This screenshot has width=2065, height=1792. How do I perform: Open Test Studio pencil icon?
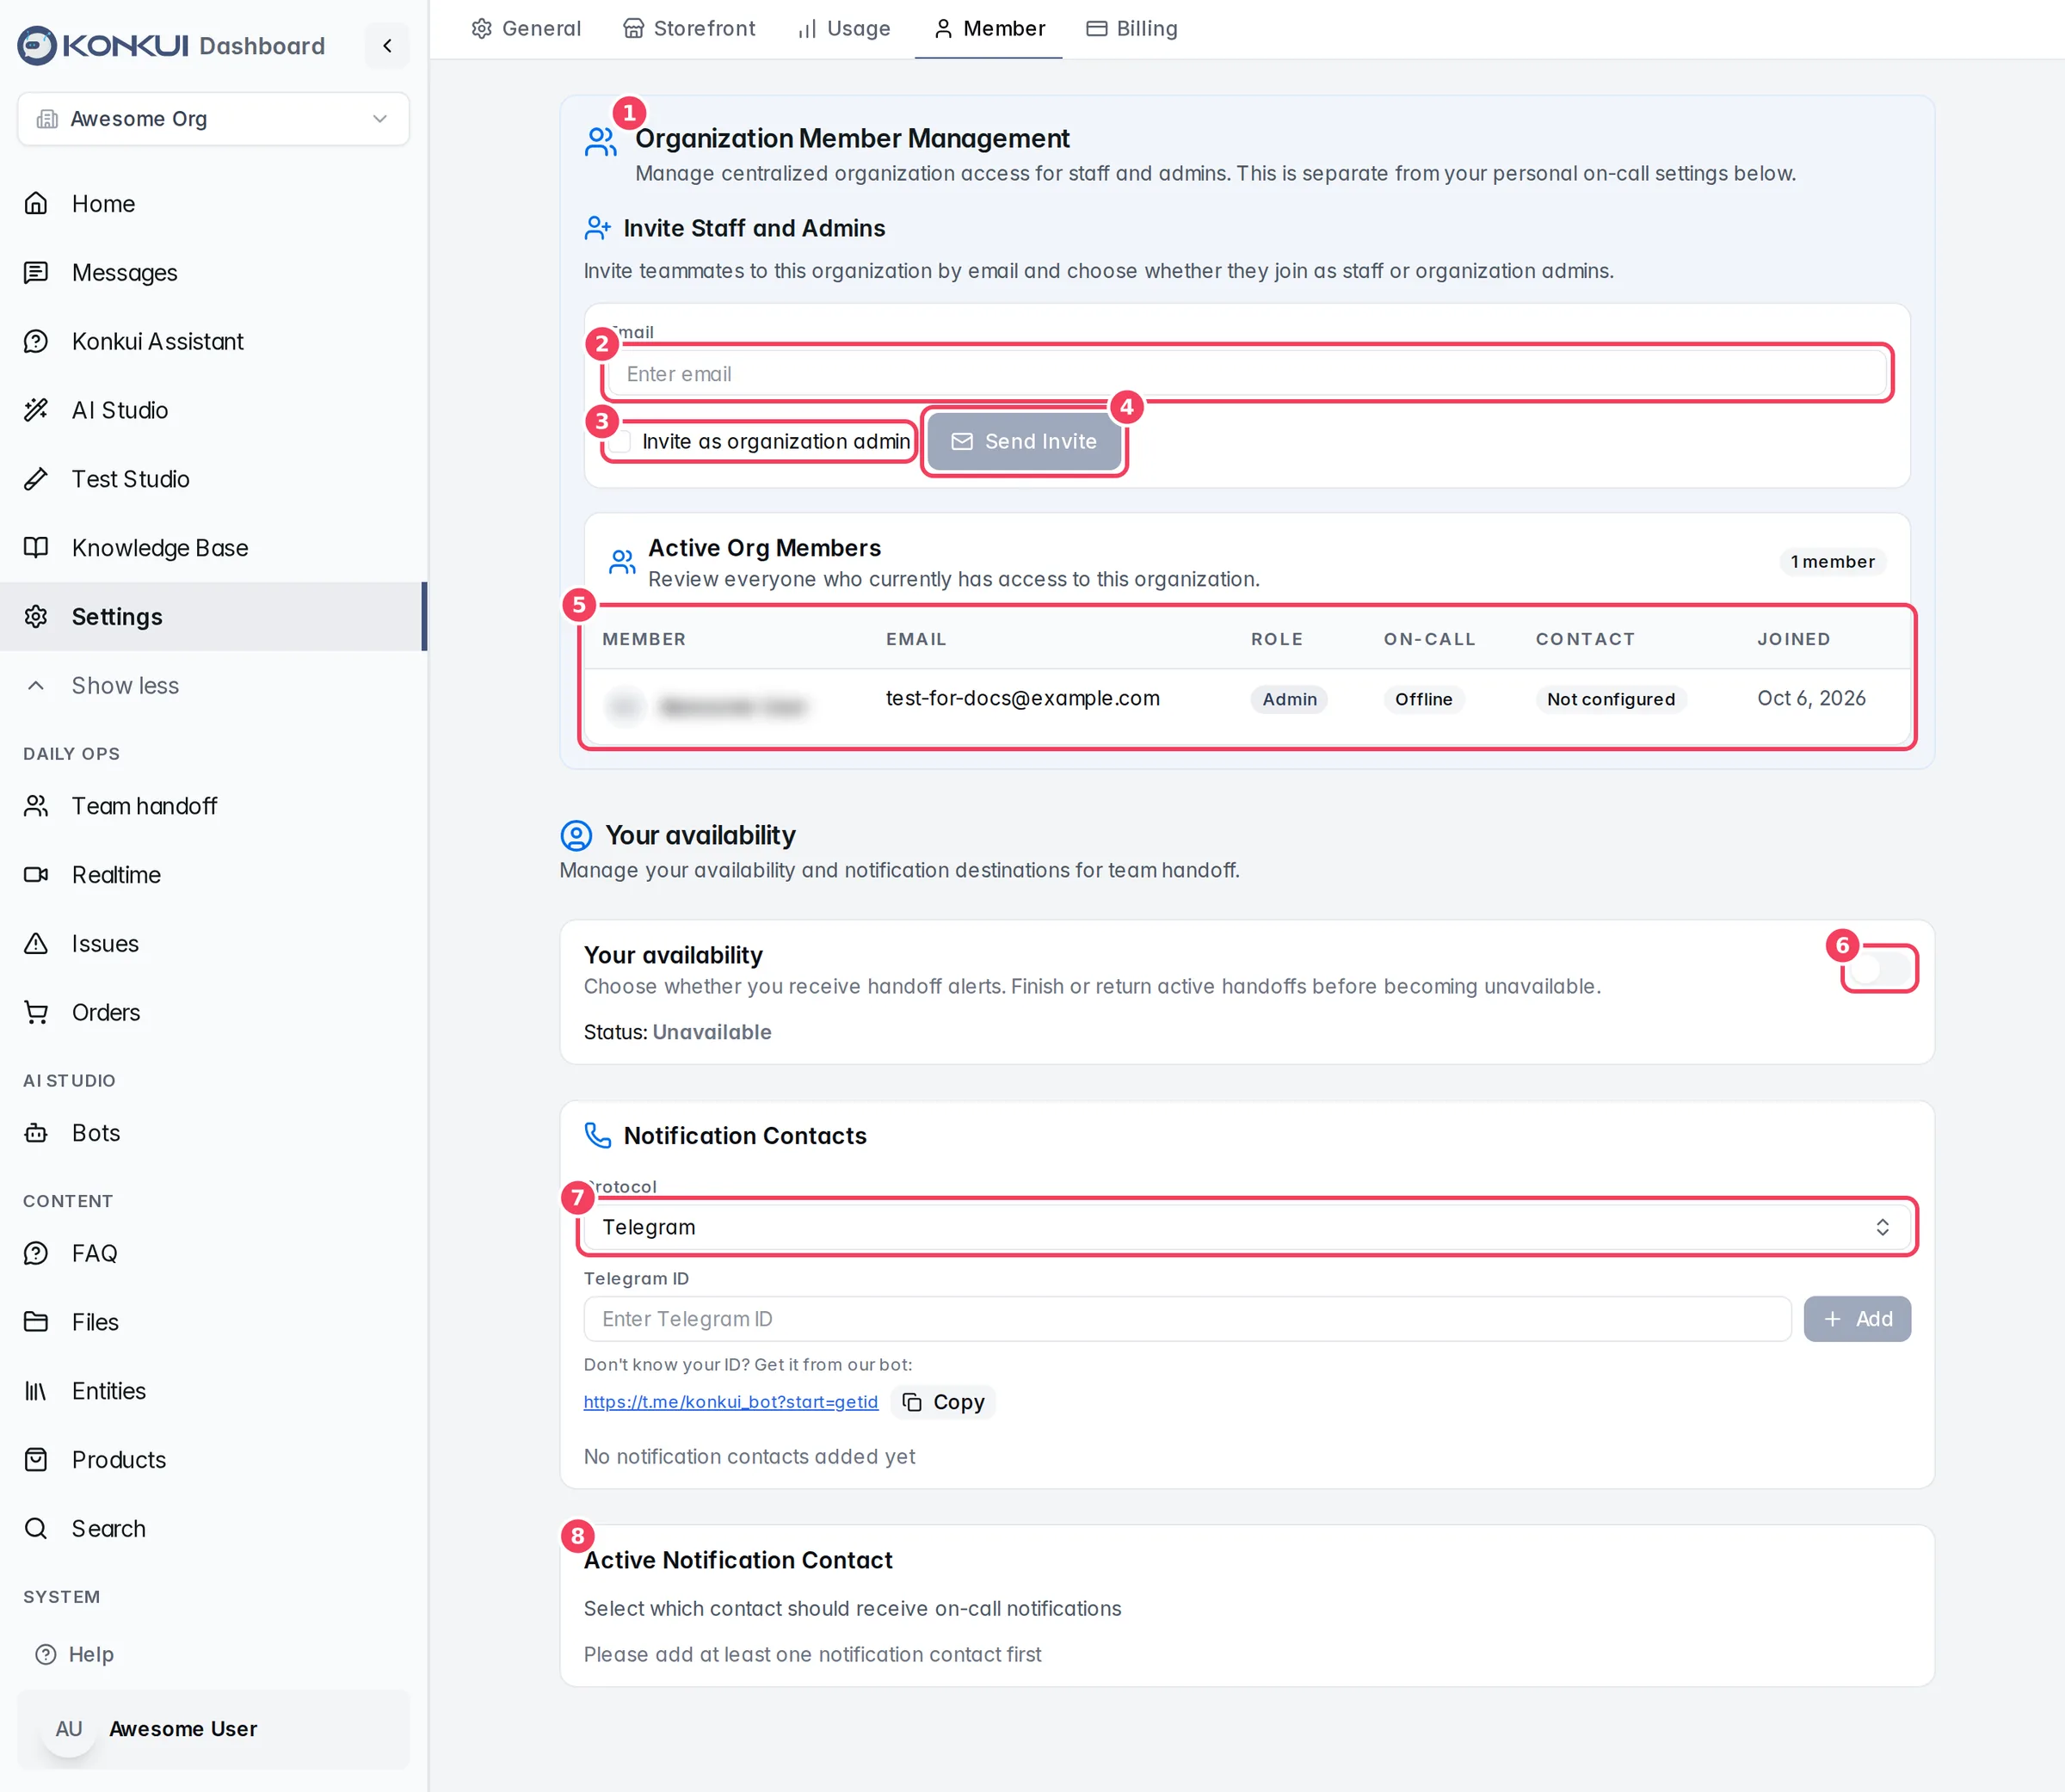(x=36, y=479)
